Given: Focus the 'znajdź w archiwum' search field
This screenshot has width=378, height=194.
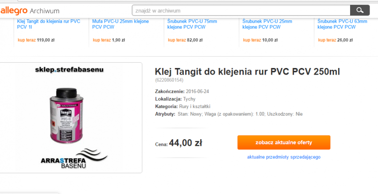Looking at the screenshot, I should pyautogui.click(x=241, y=10).
